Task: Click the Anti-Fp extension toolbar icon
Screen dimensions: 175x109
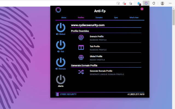Action: point(146,3)
